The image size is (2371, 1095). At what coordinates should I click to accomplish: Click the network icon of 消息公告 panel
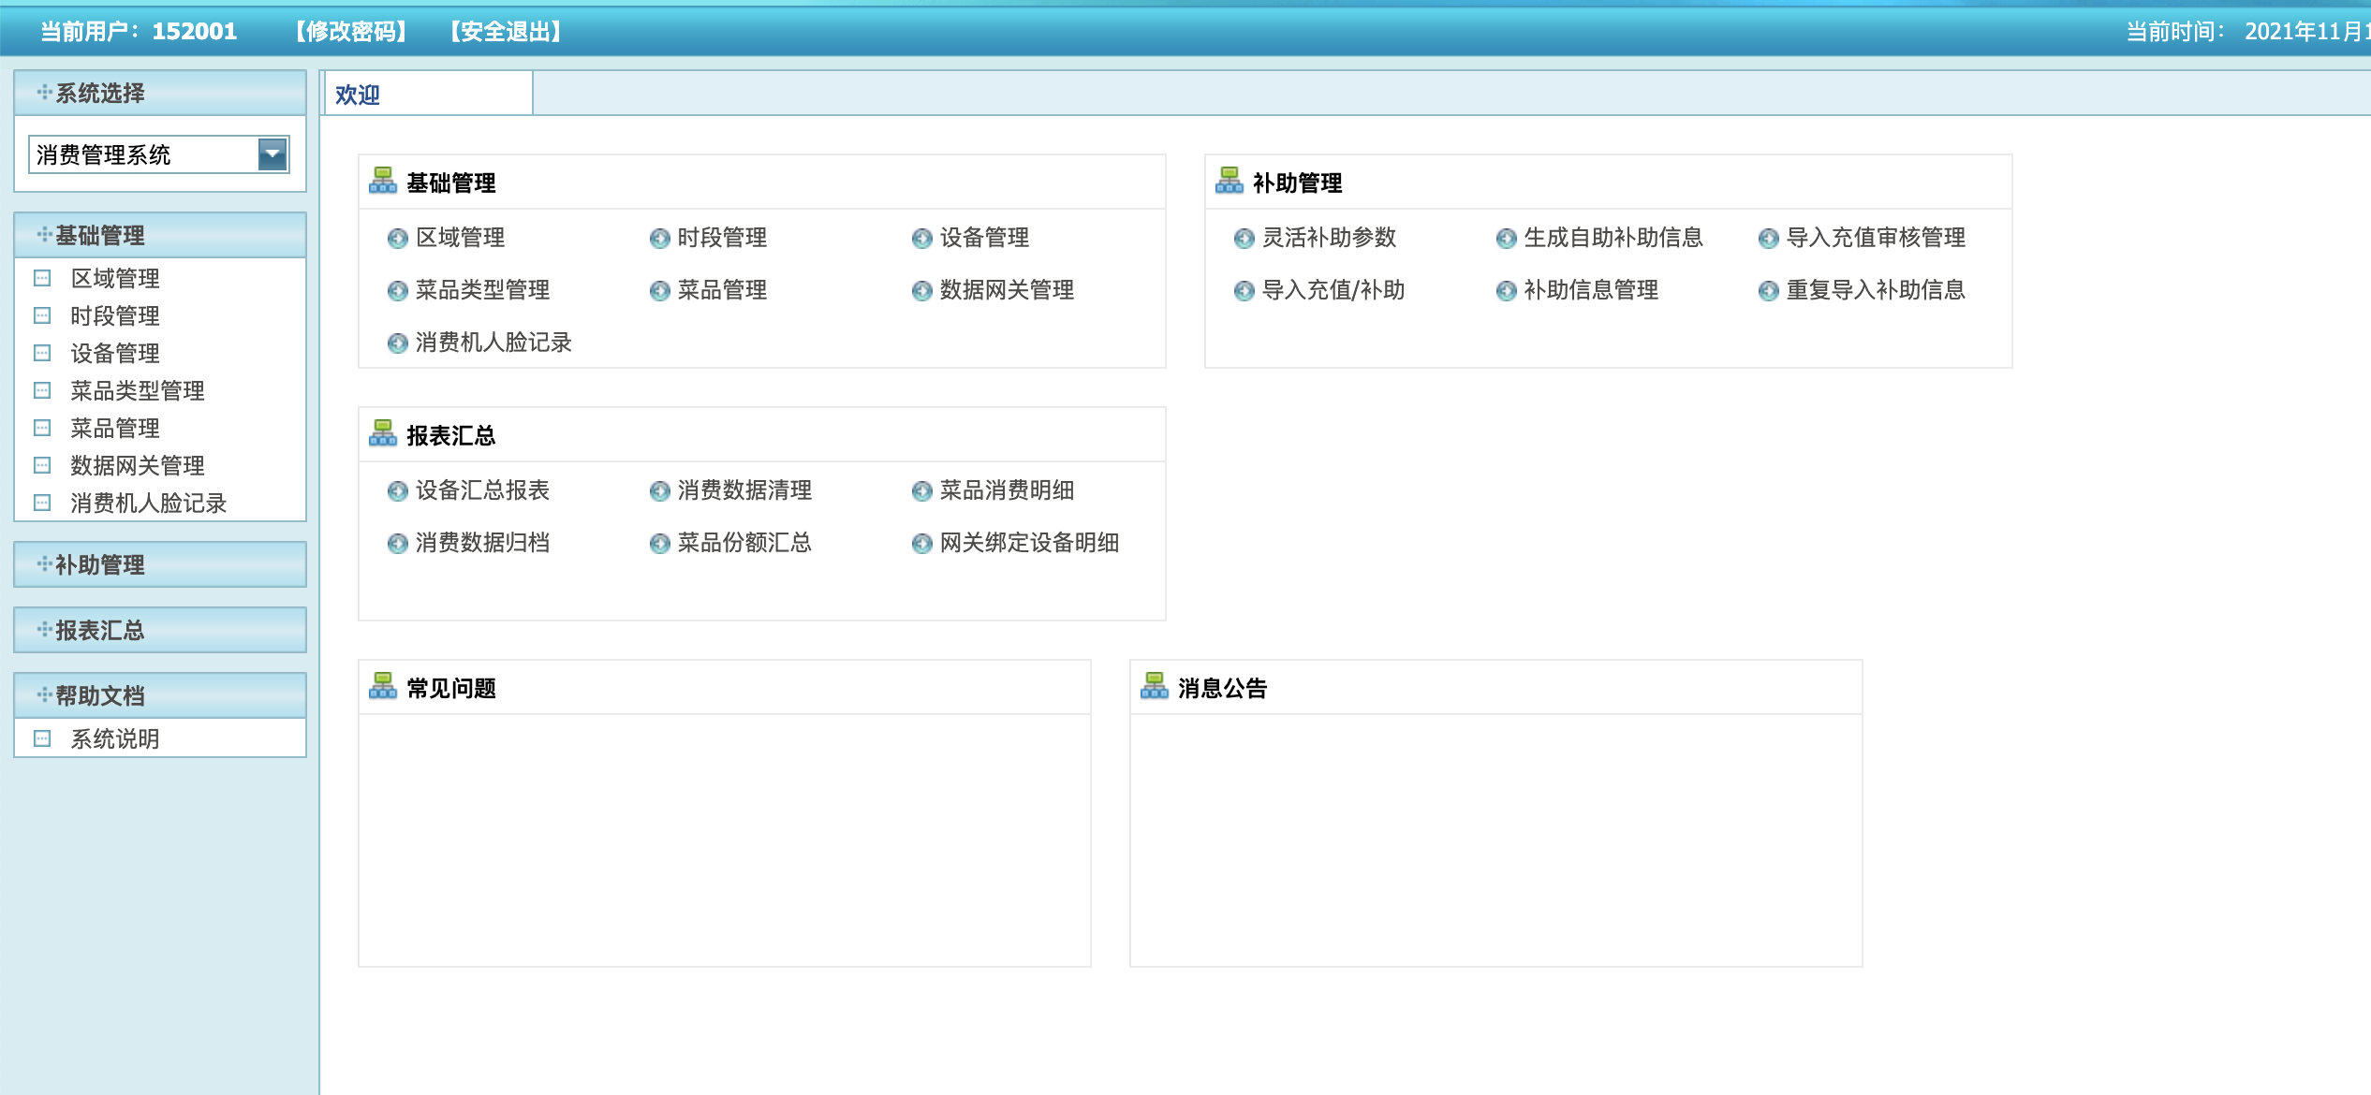(x=1155, y=685)
